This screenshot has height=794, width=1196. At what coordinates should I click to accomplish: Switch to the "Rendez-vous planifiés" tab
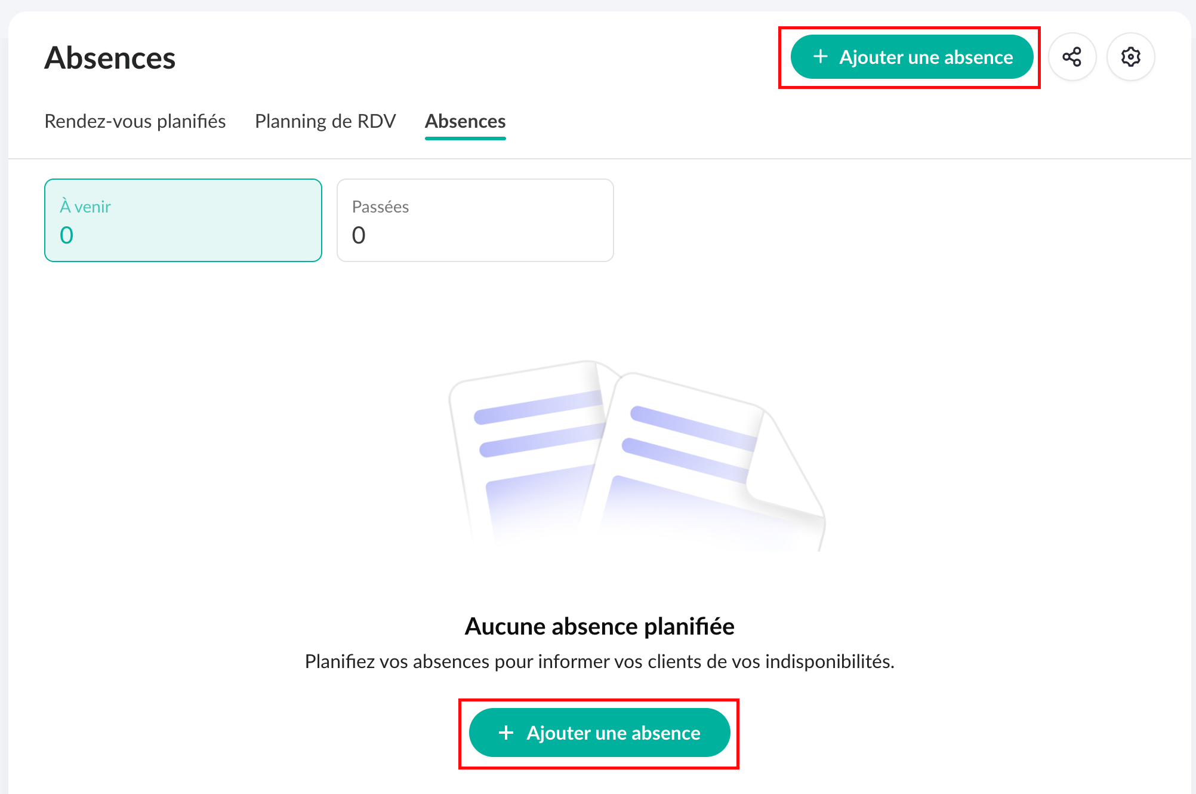click(135, 121)
